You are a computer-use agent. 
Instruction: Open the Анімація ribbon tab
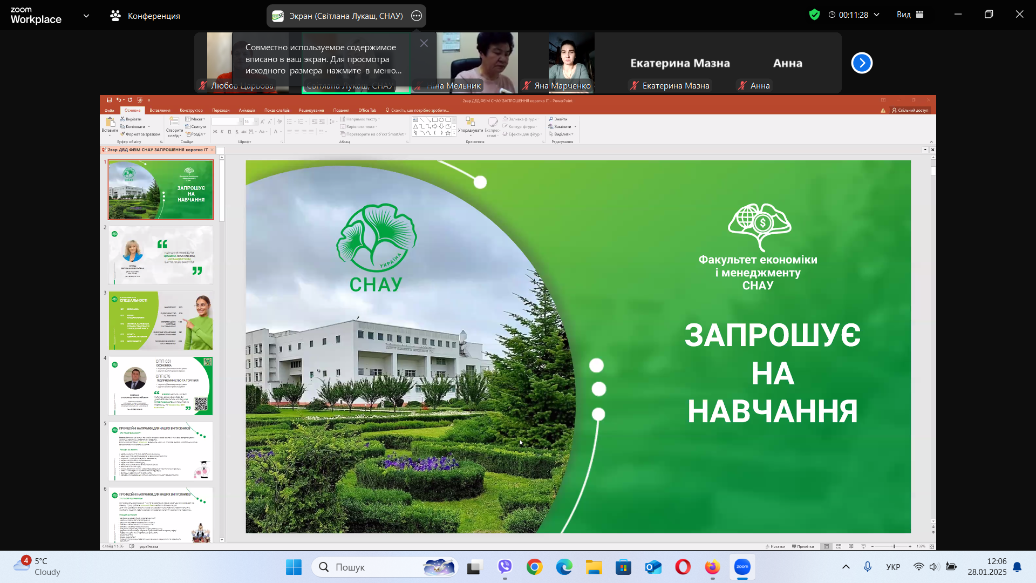tap(247, 110)
